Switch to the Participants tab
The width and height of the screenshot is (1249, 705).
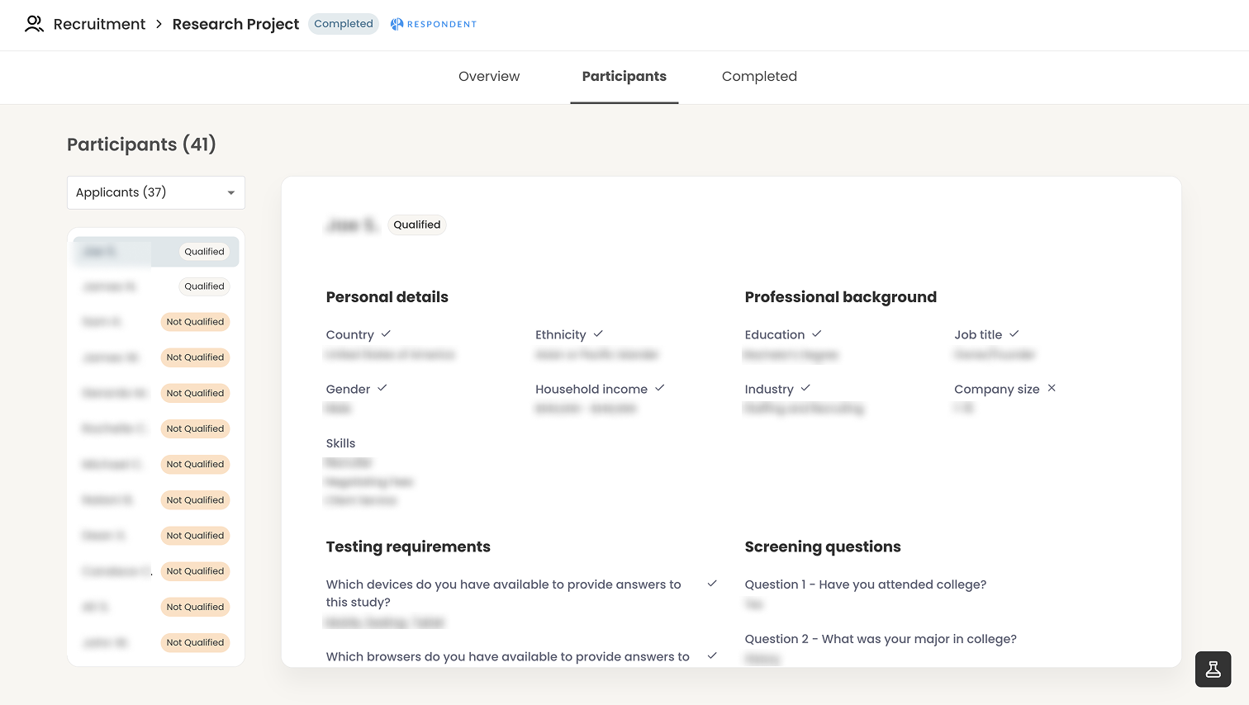point(624,76)
